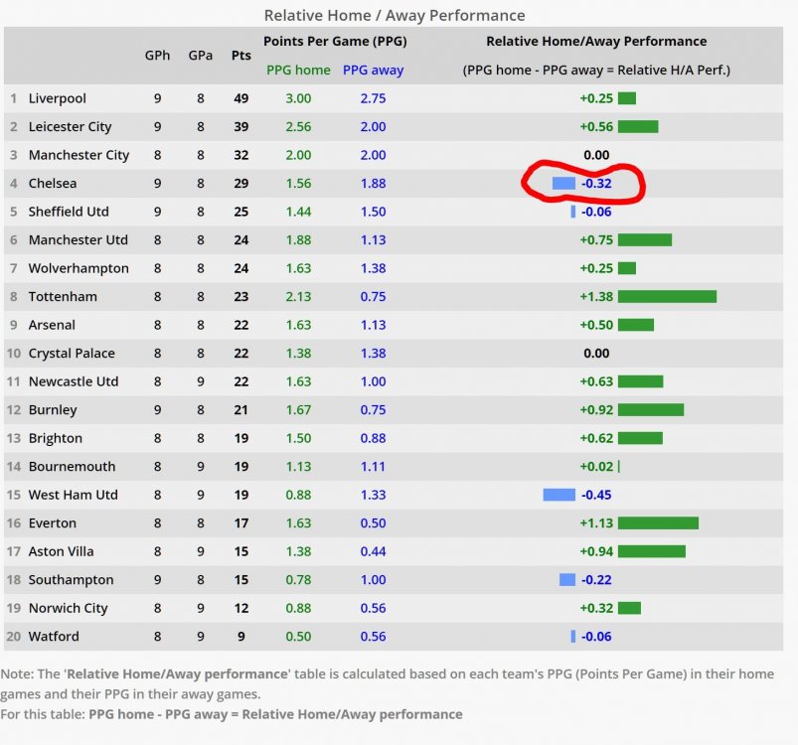Click the GPa column header
798x745 pixels.
point(201,55)
